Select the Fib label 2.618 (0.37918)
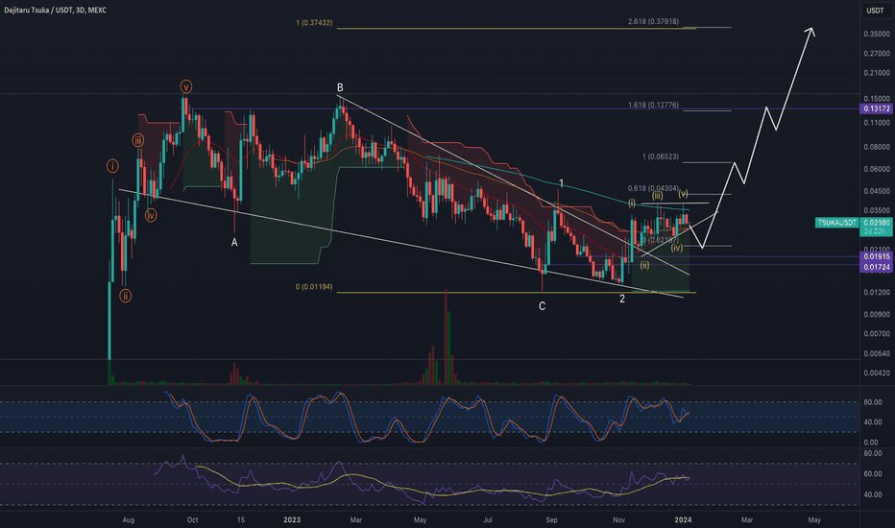The width and height of the screenshot is (895, 528). click(x=654, y=22)
